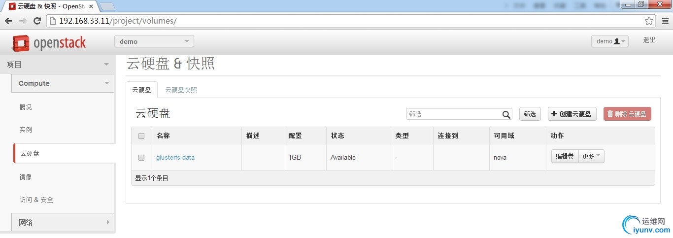The image size is (673, 238).
Task: Check the glusterfs-data row checkbox
Action: (x=141, y=158)
